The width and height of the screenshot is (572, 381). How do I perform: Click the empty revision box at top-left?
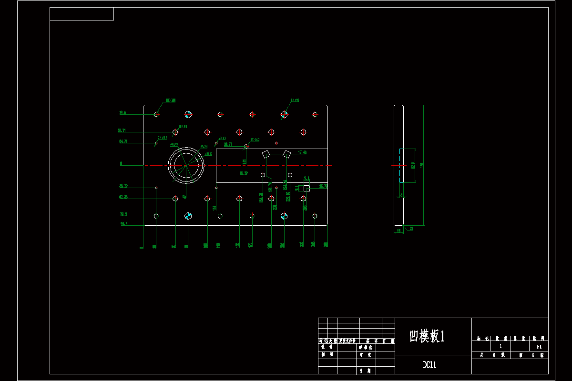[82, 14]
